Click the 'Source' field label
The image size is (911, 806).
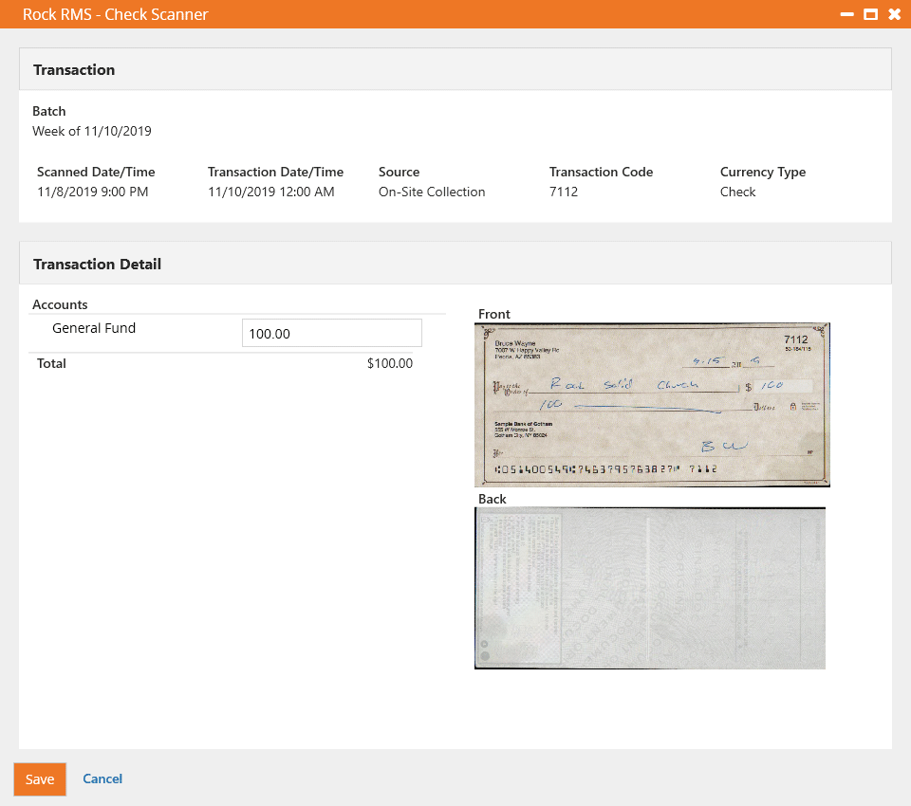400,172
